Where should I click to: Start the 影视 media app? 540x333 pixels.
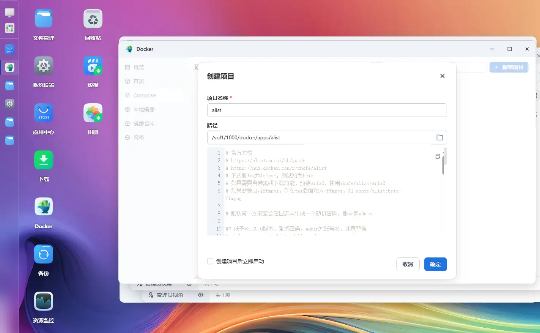click(93, 65)
